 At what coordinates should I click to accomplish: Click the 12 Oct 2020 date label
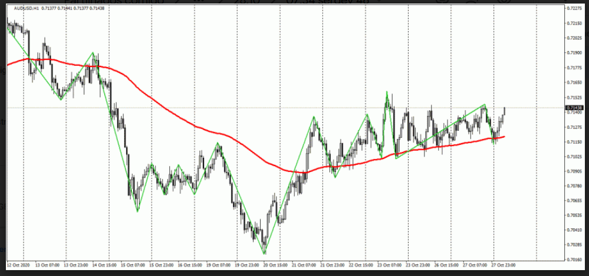coord(18,265)
